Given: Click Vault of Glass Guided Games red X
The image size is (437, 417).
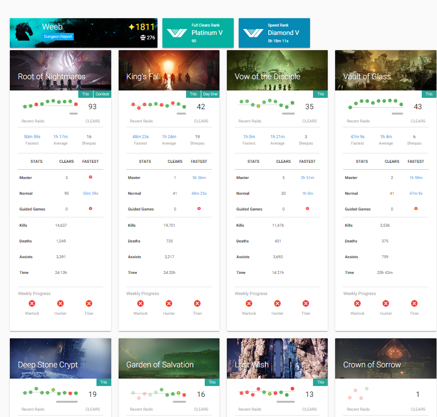Looking at the screenshot, I should [x=416, y=208].
